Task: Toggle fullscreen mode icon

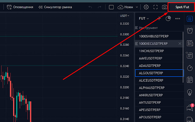Action: click(155, 7)
